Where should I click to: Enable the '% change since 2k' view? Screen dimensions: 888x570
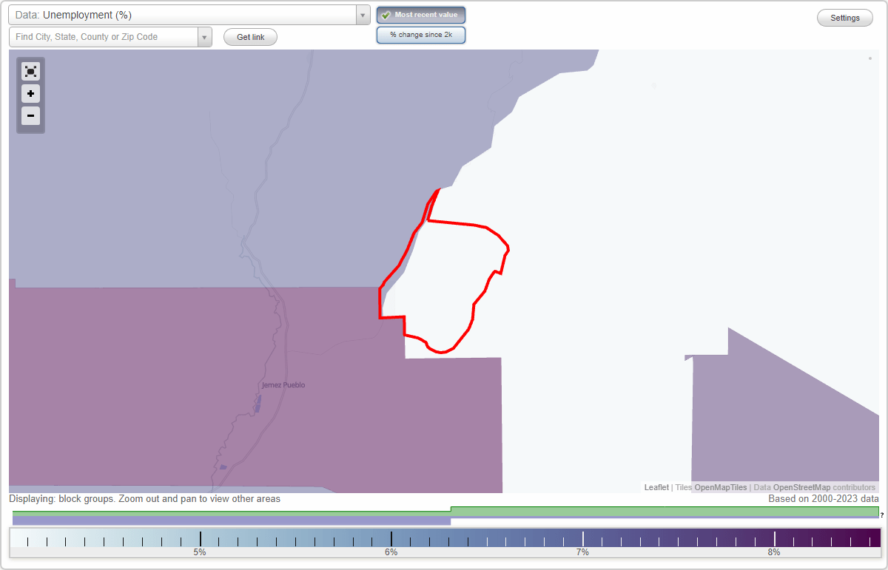point(420,34)
